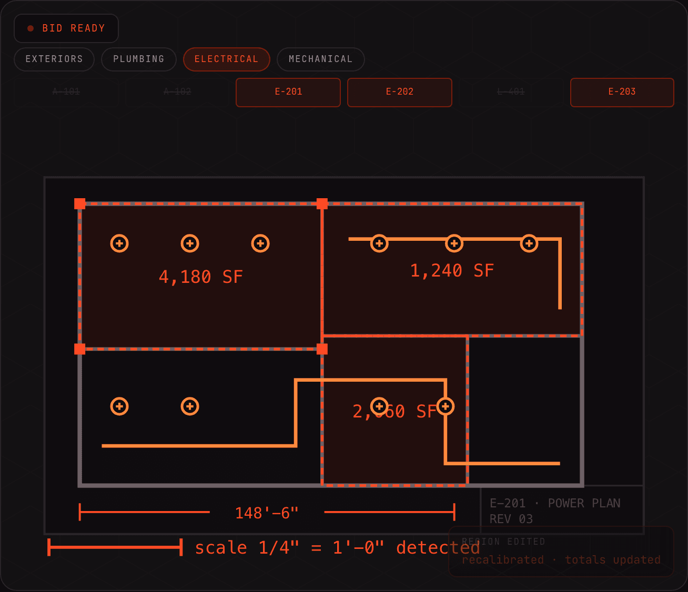Click the 2,060 SF area label
This screenshot has width=688, height=592.
coord(394,411)
